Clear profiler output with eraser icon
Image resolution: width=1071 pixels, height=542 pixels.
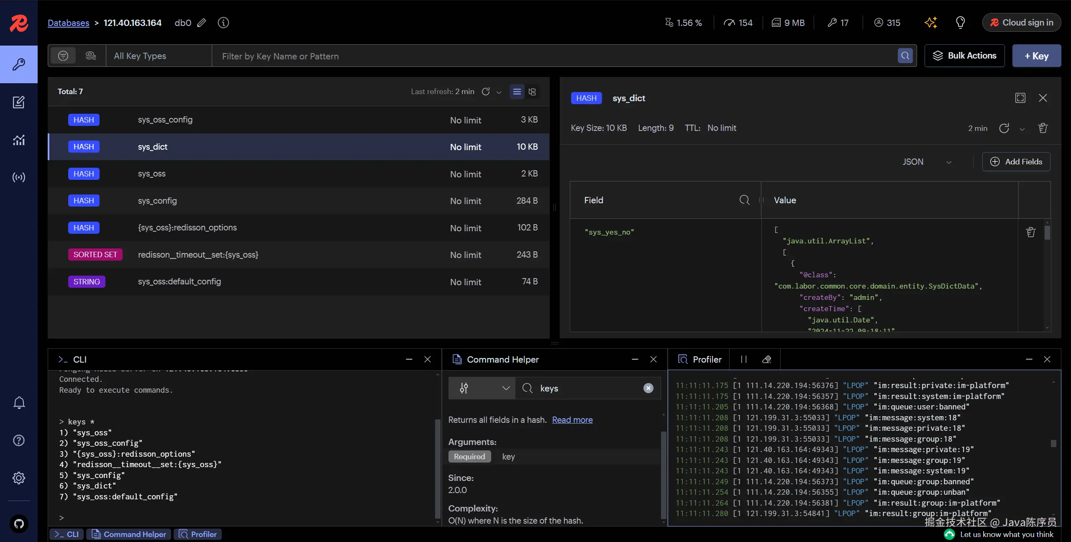pos(766,360)
